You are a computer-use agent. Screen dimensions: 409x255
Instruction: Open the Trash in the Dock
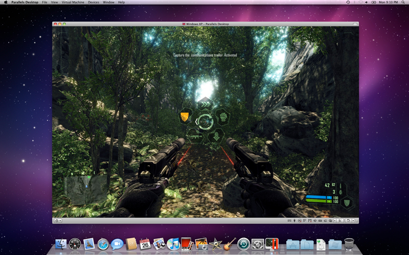(x=349, y=244)
